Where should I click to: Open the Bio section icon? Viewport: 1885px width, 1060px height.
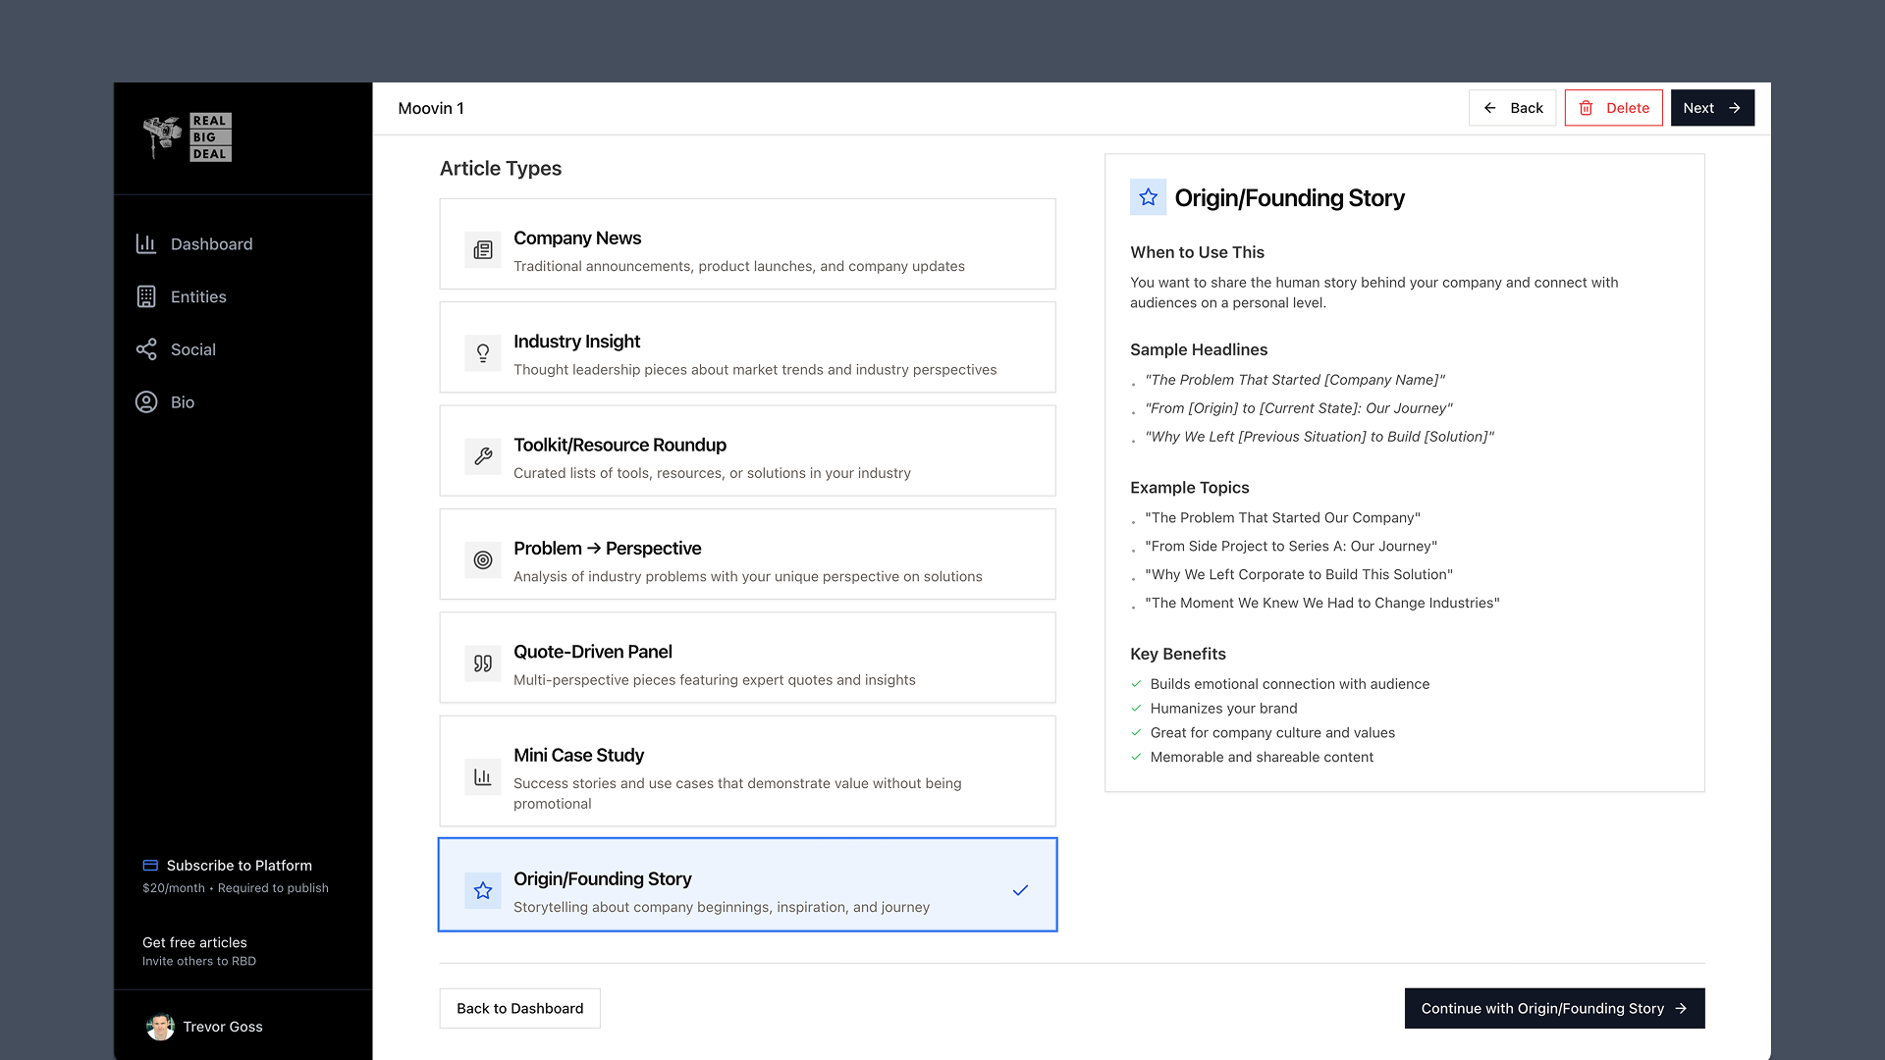tap(145, 401)
